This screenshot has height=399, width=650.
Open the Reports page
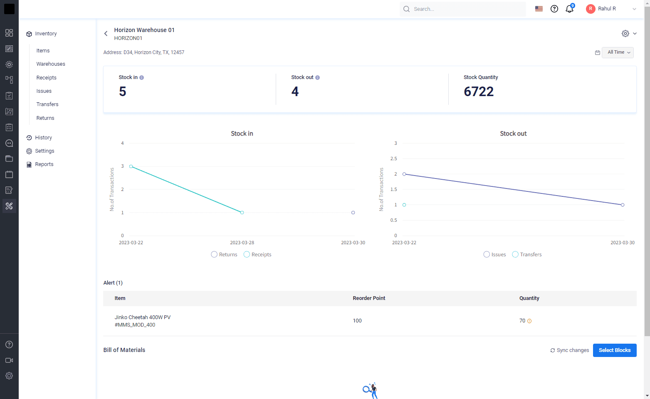point(40,164)
